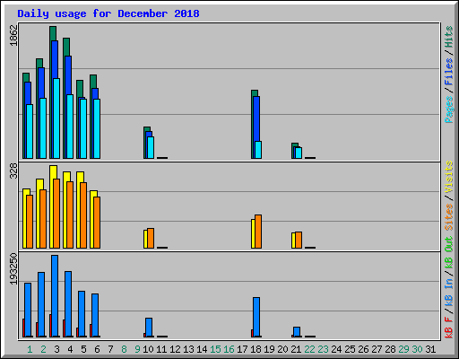Click the cyan pages bar for day 21

[x=299, y=153]
